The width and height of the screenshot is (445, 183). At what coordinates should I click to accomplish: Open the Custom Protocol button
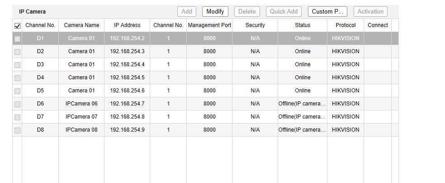(x=327, y=12)
